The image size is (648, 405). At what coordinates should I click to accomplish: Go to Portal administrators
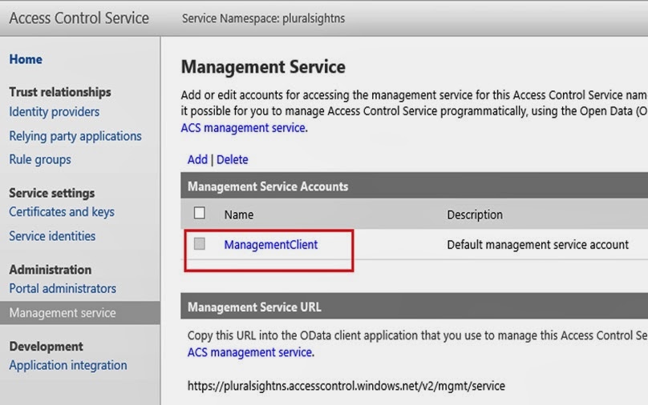coord(63,288)
